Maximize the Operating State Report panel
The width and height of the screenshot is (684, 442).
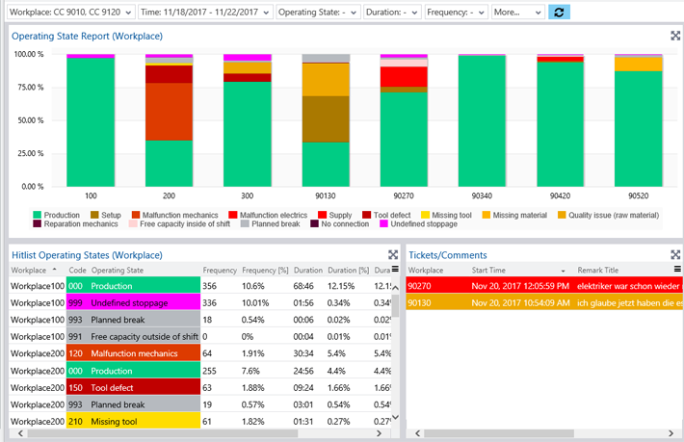(x=675, y=36)
